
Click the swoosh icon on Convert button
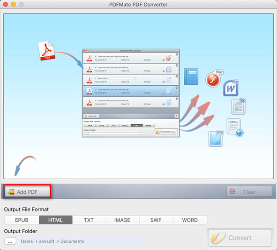click(218, 238)
